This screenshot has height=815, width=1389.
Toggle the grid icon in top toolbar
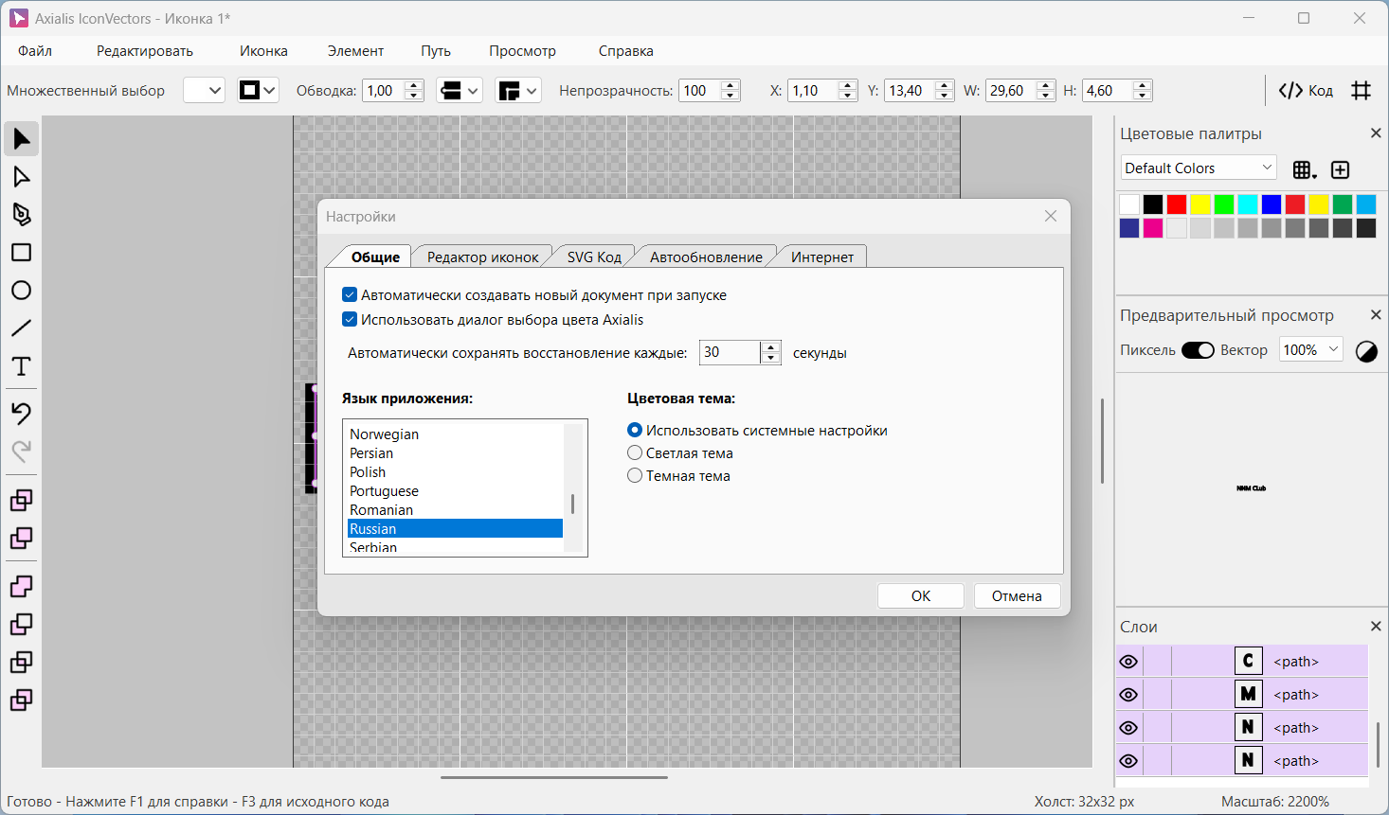coord(1362,91)
